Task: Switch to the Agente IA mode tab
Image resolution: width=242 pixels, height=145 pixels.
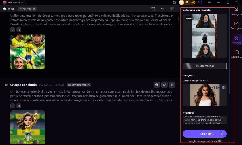Action: point(27,9)
